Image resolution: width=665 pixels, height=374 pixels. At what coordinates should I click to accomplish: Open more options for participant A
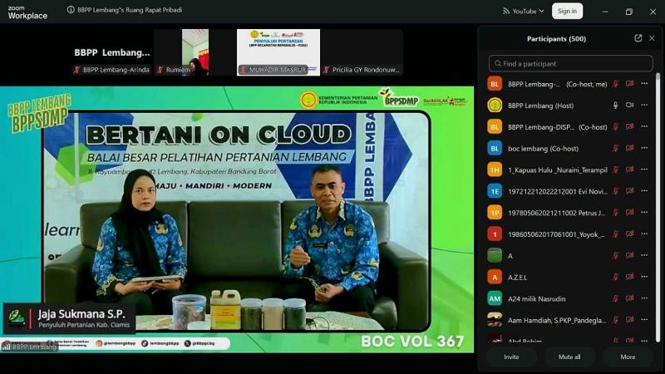645,256
